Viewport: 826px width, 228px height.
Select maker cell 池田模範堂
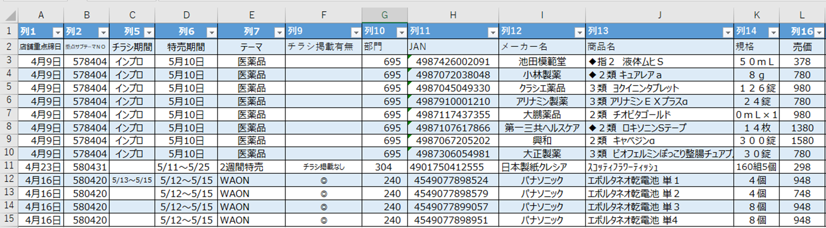542,61
